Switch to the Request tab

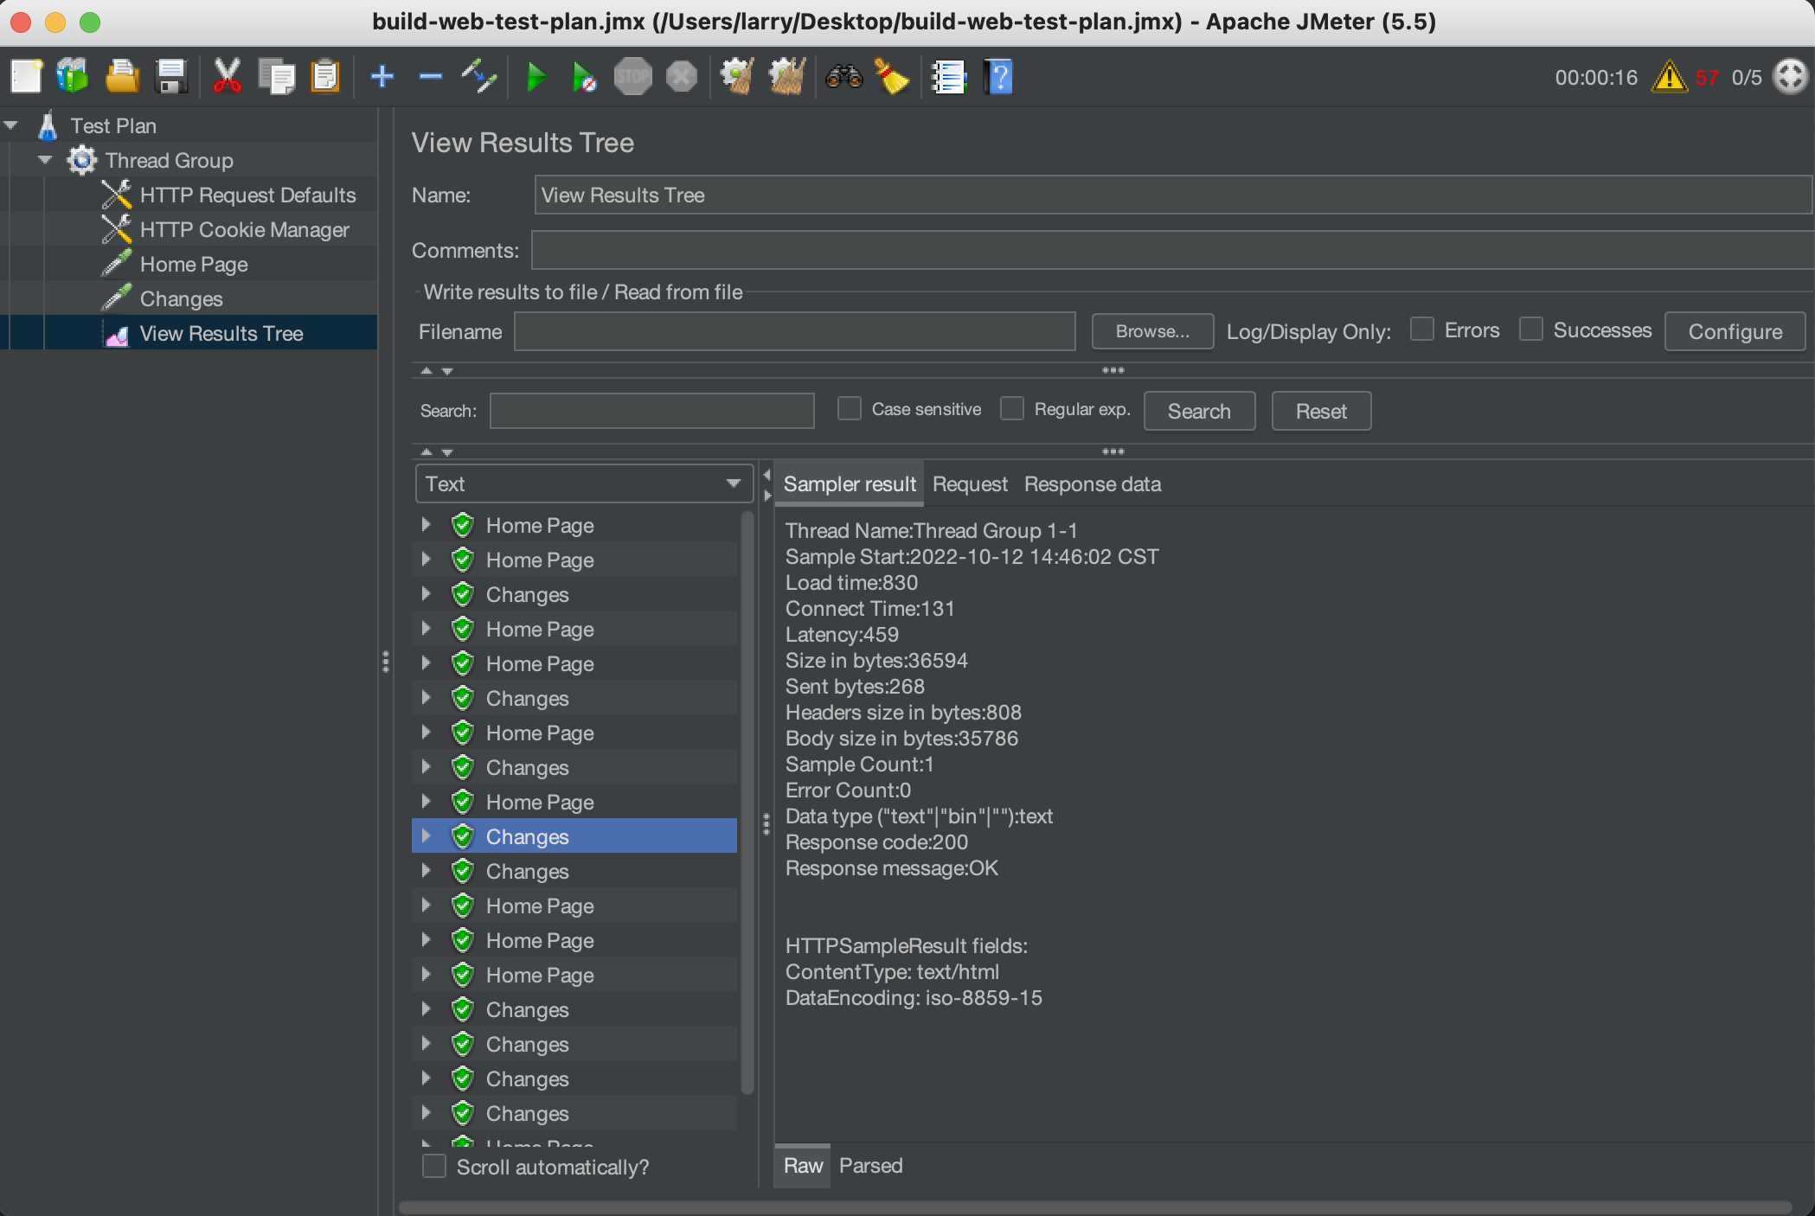pos(969,483)
